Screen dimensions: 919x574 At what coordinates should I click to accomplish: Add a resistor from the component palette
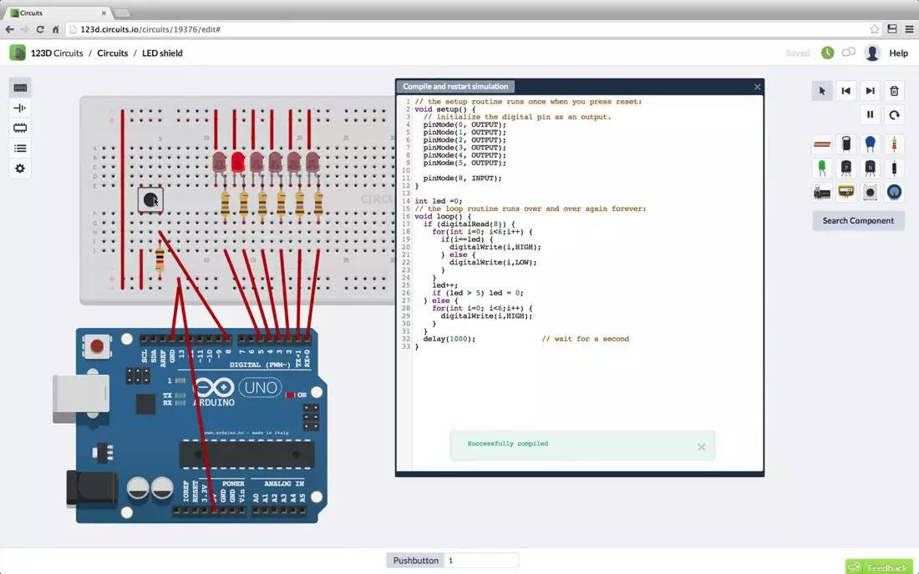(x=894, y=143)
